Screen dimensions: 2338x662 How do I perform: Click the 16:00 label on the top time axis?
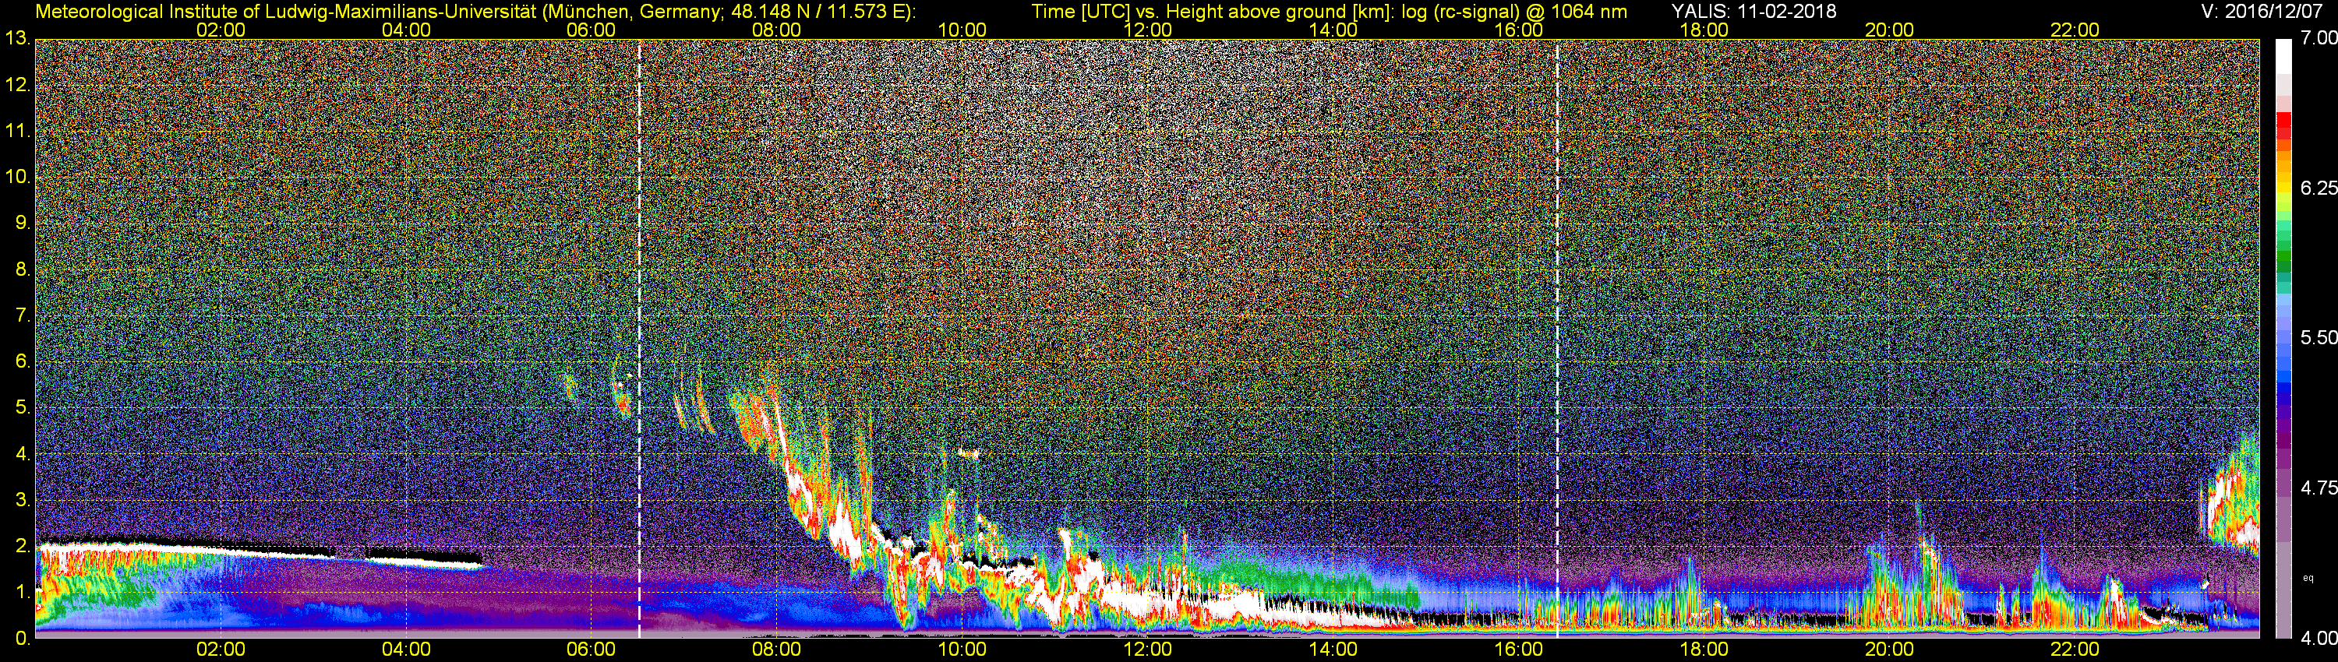pyautogui.click(x=1518, y=30)
